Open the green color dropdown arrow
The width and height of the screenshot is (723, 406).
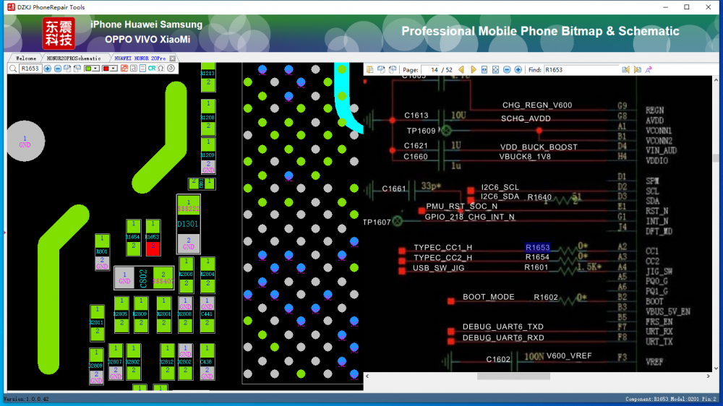pos(95,69)
